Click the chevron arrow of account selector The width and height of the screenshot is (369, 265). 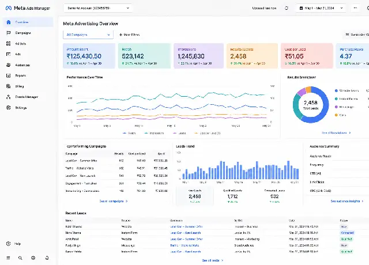coord(128,8)
